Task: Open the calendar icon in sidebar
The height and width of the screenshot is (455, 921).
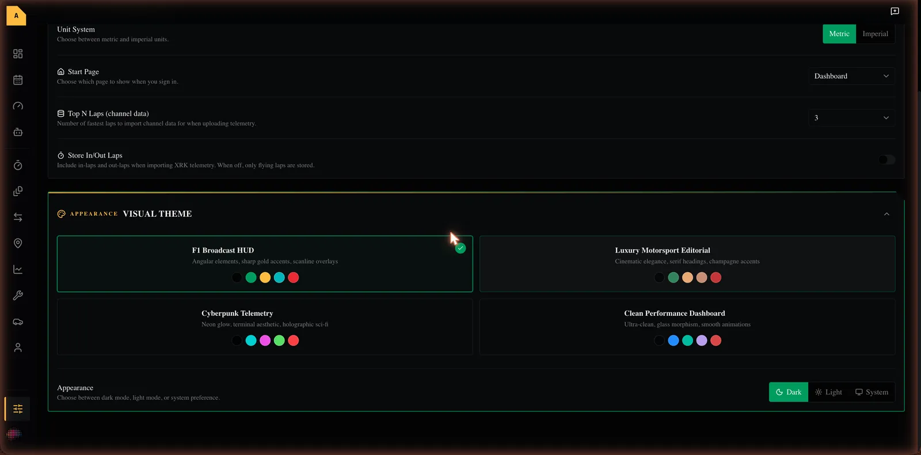Action: point(18,80)
